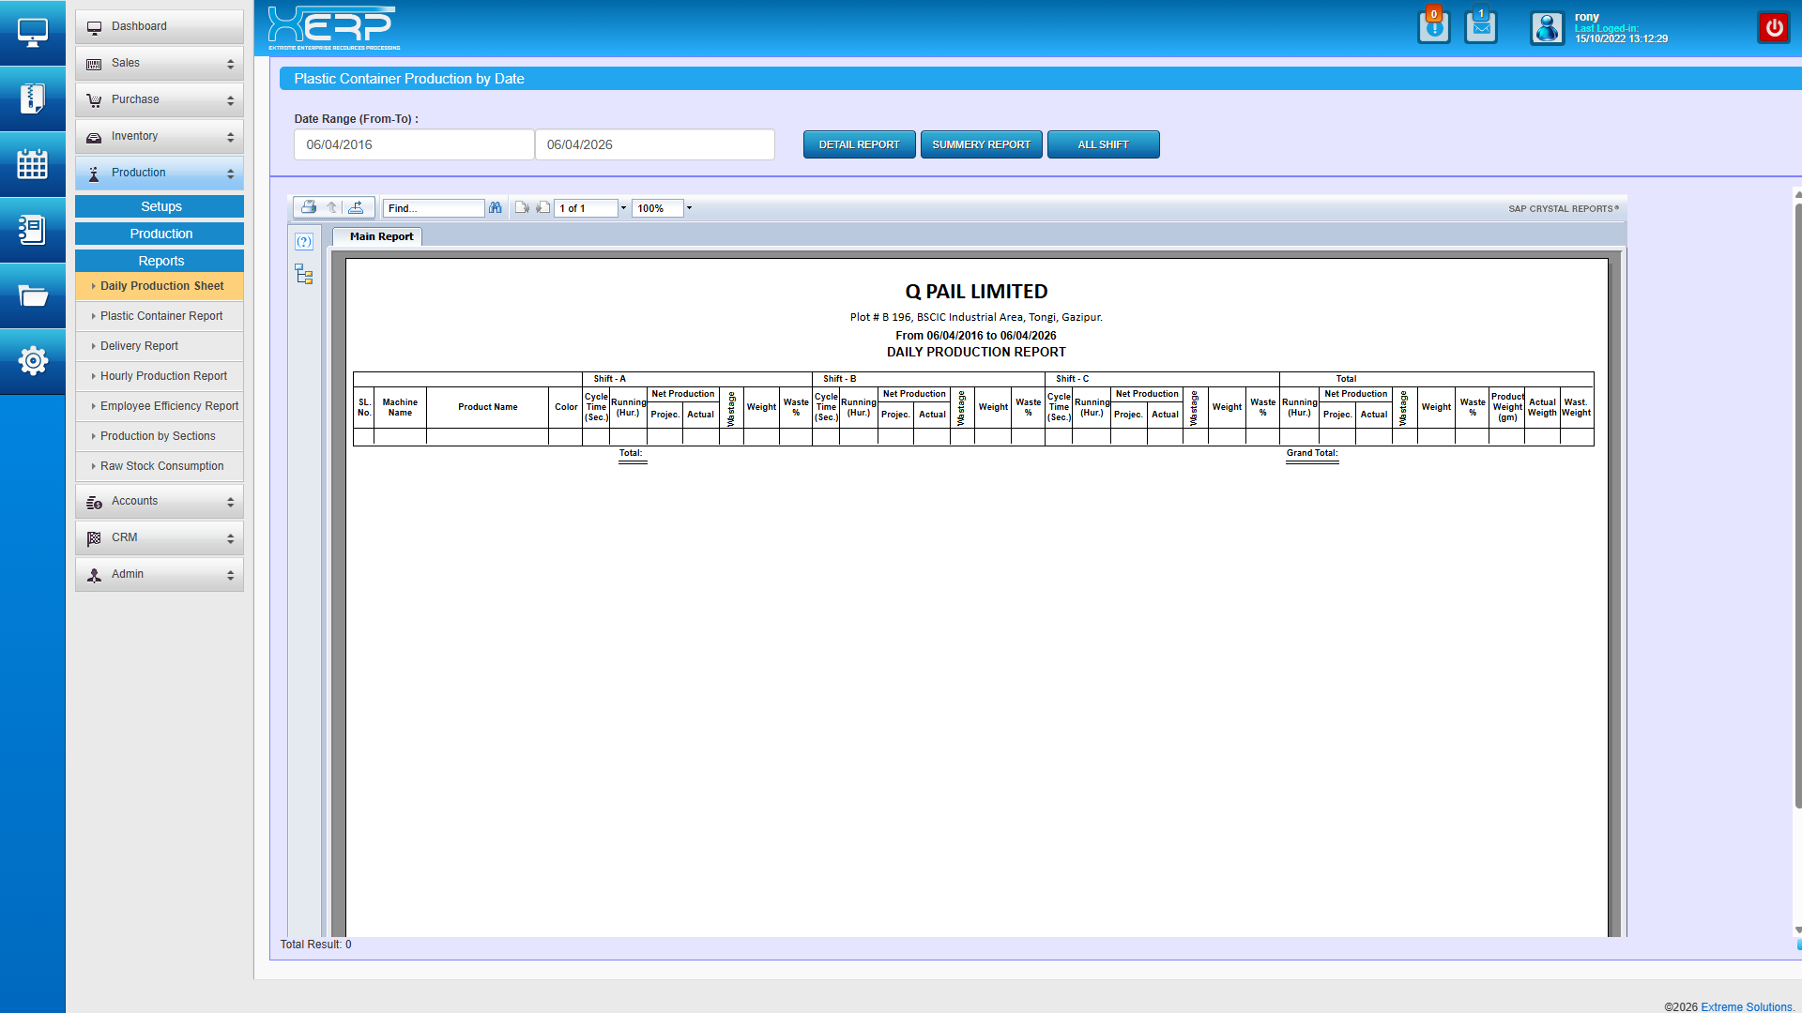The width and height of the screenshot is (1802, 1013).
Task: Expand the Accounts menu section
Action: 159,501
